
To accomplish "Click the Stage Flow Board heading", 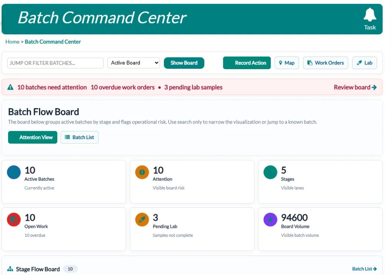I will click(x=38, y=269).
